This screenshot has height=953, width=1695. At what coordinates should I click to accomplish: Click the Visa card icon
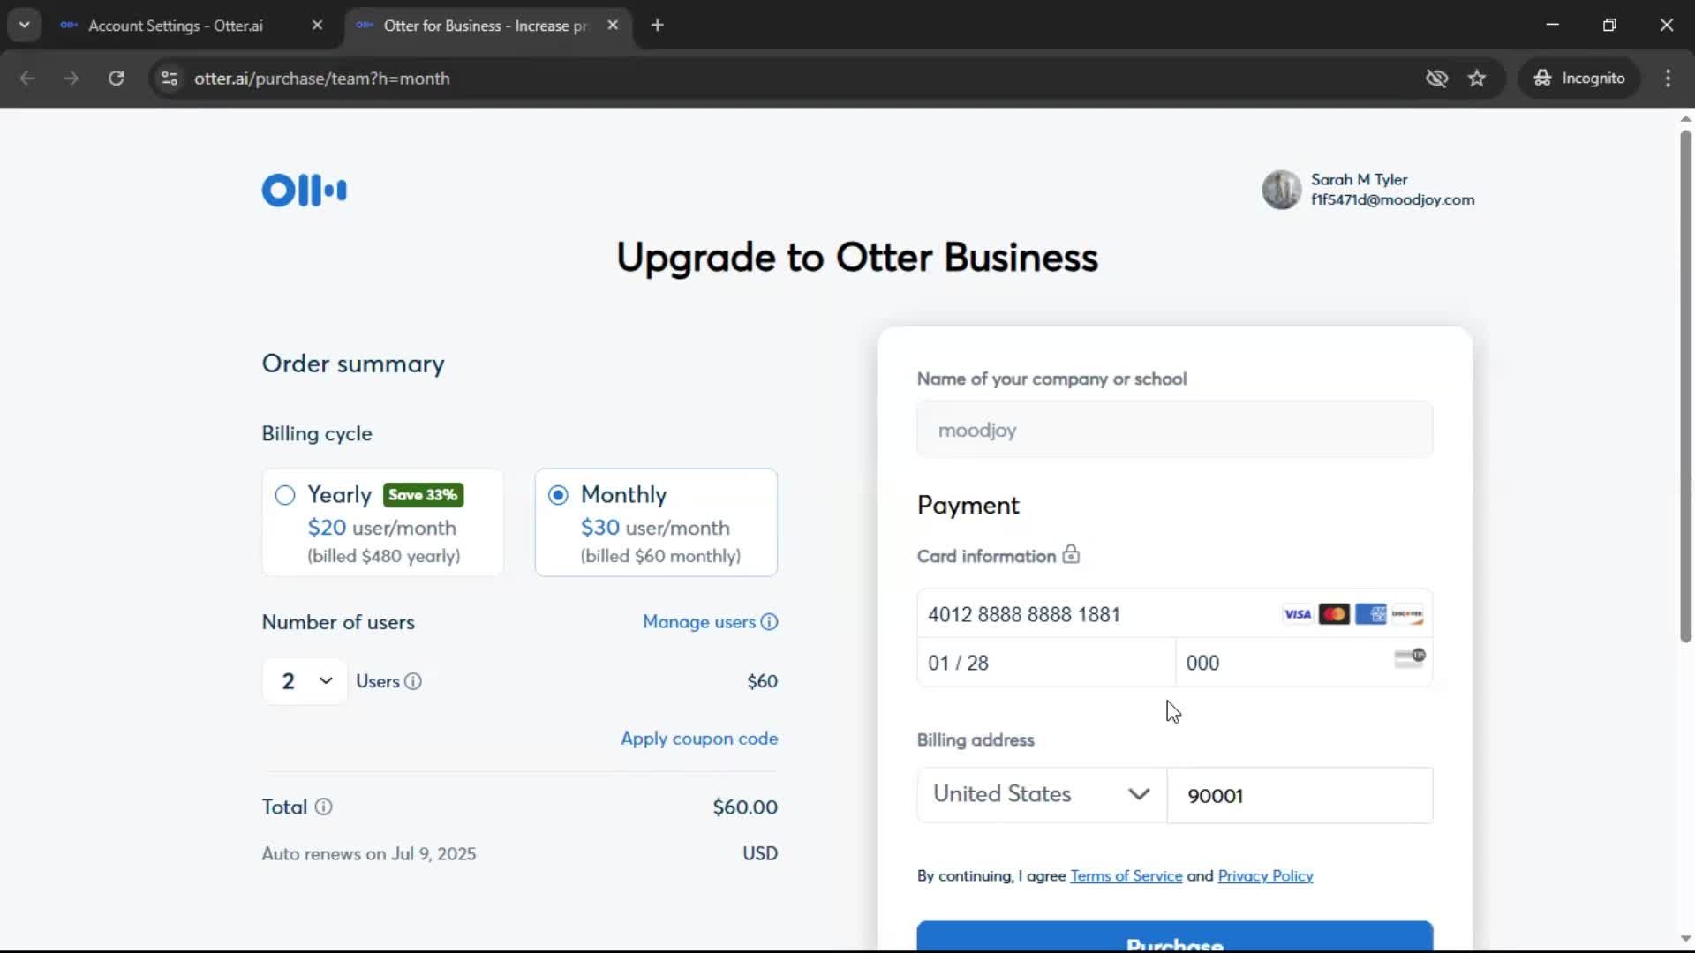pos(1297,614)
